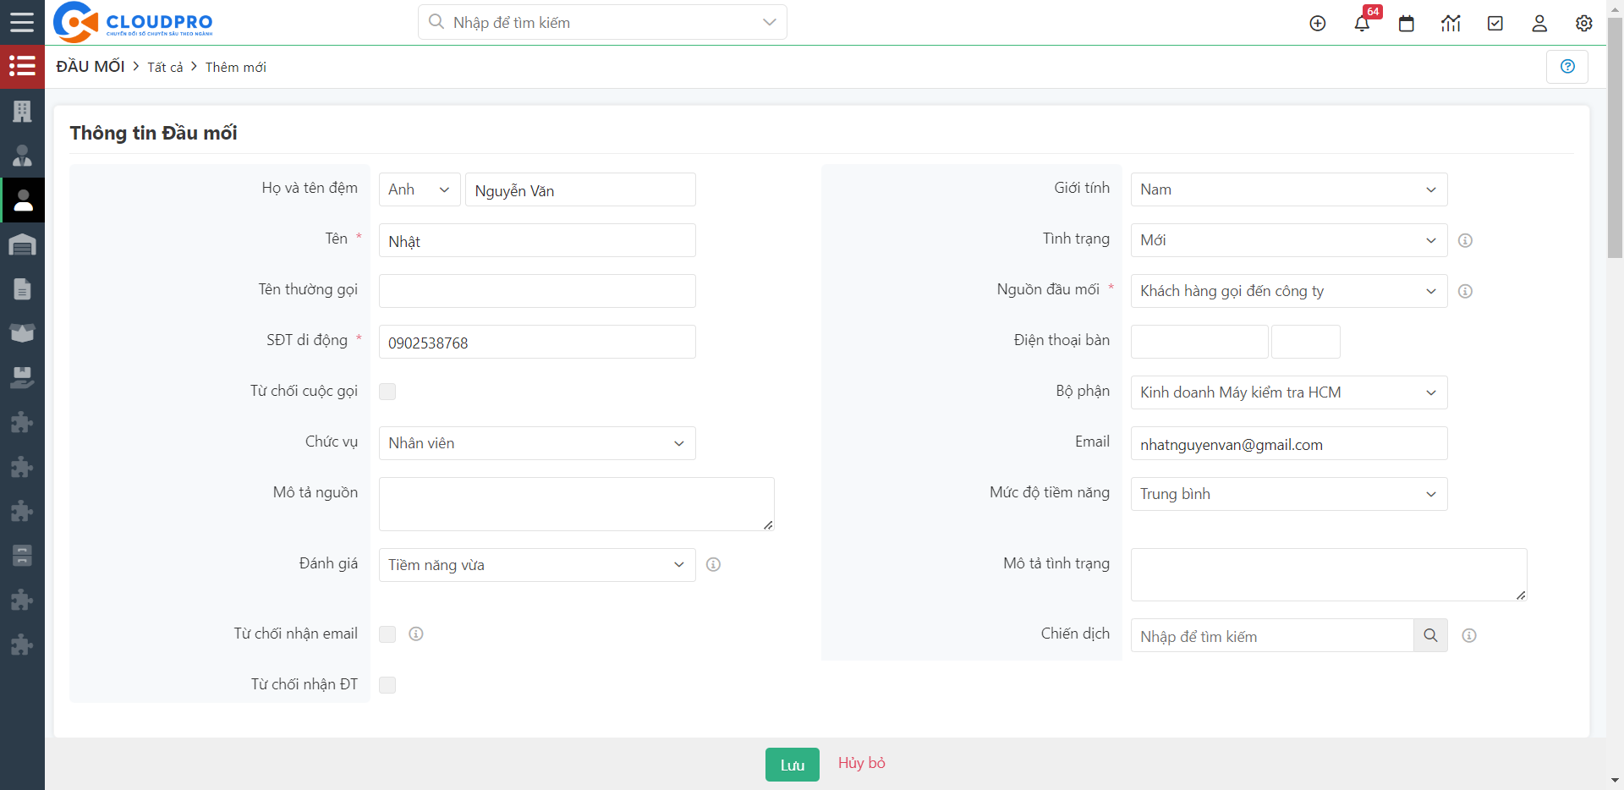Click the quick create plus icon

tap(1318, 24)
